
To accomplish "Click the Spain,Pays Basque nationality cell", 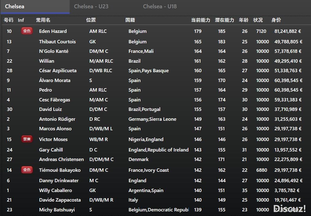I will coord(148,71).
